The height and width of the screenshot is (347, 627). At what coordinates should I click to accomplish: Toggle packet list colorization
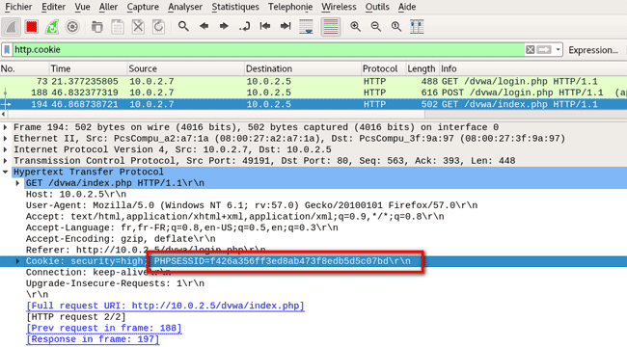point(331,27)
